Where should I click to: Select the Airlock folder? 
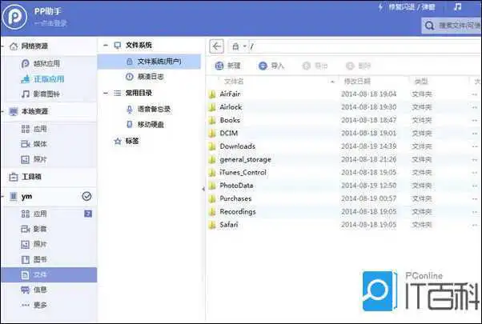click(x=231, y=107)
